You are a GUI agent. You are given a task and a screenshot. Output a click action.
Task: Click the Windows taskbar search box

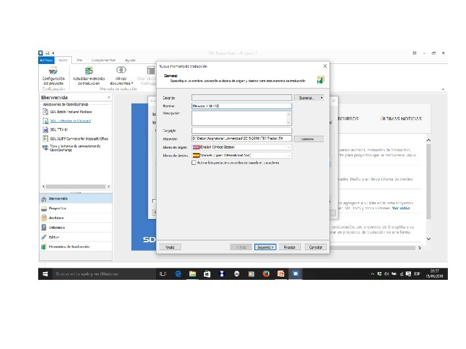(104, 274)
